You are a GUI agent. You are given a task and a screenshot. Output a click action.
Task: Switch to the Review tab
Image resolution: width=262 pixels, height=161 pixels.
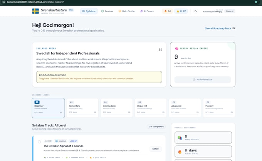pos(107,11)
